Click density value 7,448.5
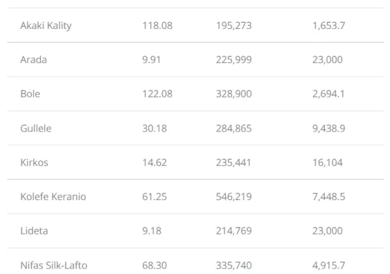This screenshot has height=274, width=390. pyautogui.click(x=329, y=197)
